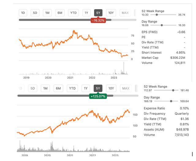Viewport: 196px width, 161px height.
Task: Switch top chart to 1M range
Action: point(47,13)
